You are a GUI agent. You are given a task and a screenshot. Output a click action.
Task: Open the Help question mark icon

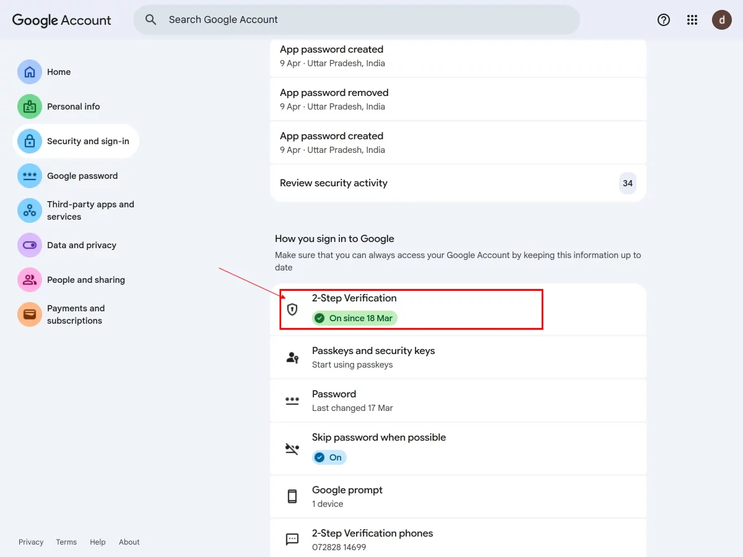[664, 20]
